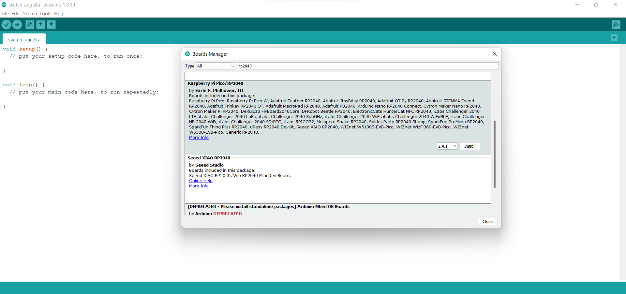The image size is (626, 294).
Task: Open the Serial Monitor magnifier icon
Action: pyautogui.click(x=616, y=25)
